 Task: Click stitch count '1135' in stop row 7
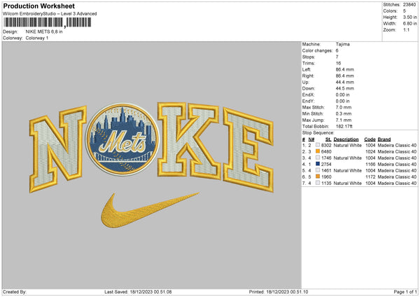coord(326,184)
